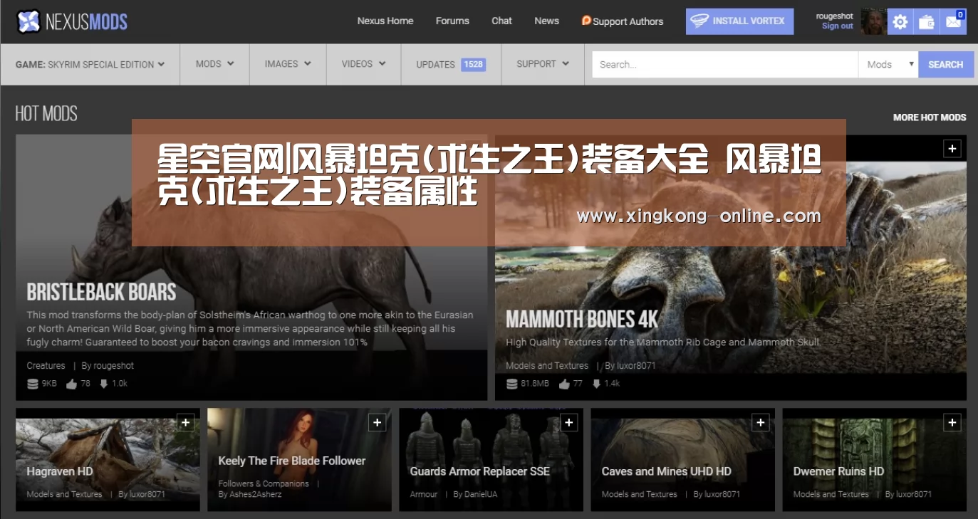The width and height of the screenshot is (978, 519).
Task: Open the account settings gear icon
Action: 900,21
